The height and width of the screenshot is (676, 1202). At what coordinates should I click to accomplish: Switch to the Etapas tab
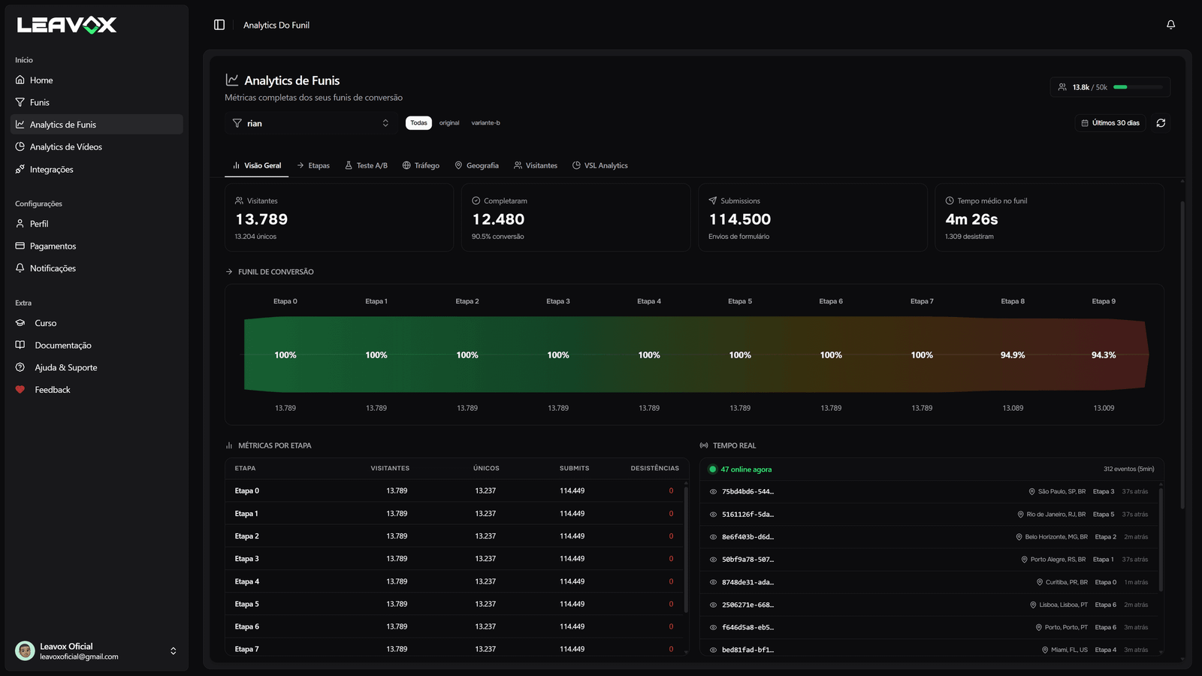(313, 165)
